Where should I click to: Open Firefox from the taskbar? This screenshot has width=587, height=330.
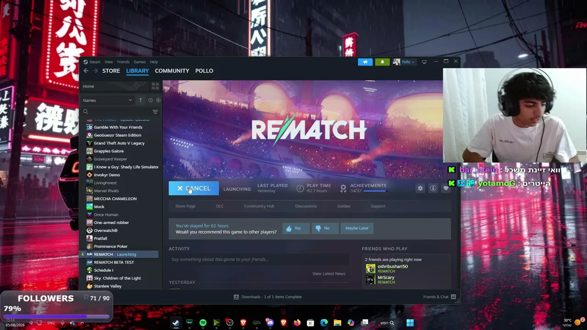[297, 323]
